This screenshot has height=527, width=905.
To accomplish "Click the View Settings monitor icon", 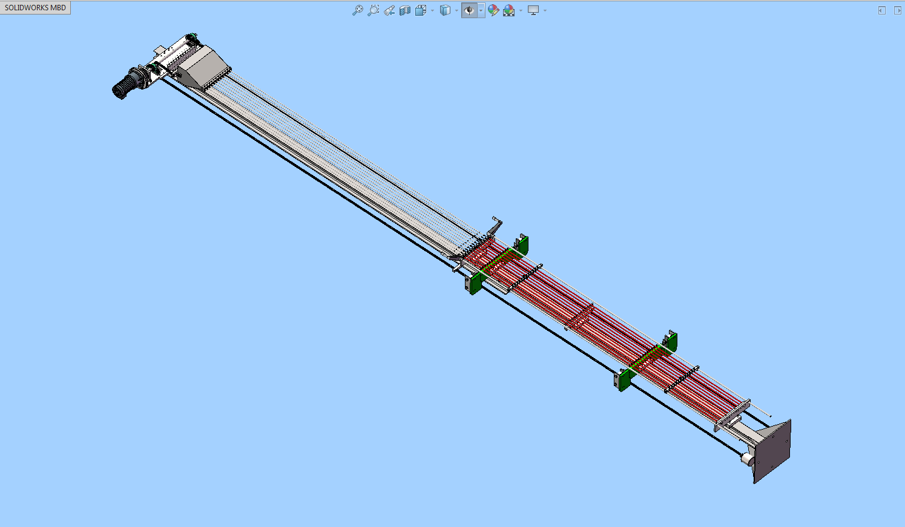I will [x=533, y=10].
